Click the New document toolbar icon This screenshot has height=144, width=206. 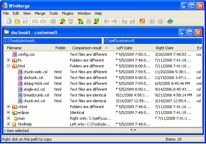click(9, 21)
